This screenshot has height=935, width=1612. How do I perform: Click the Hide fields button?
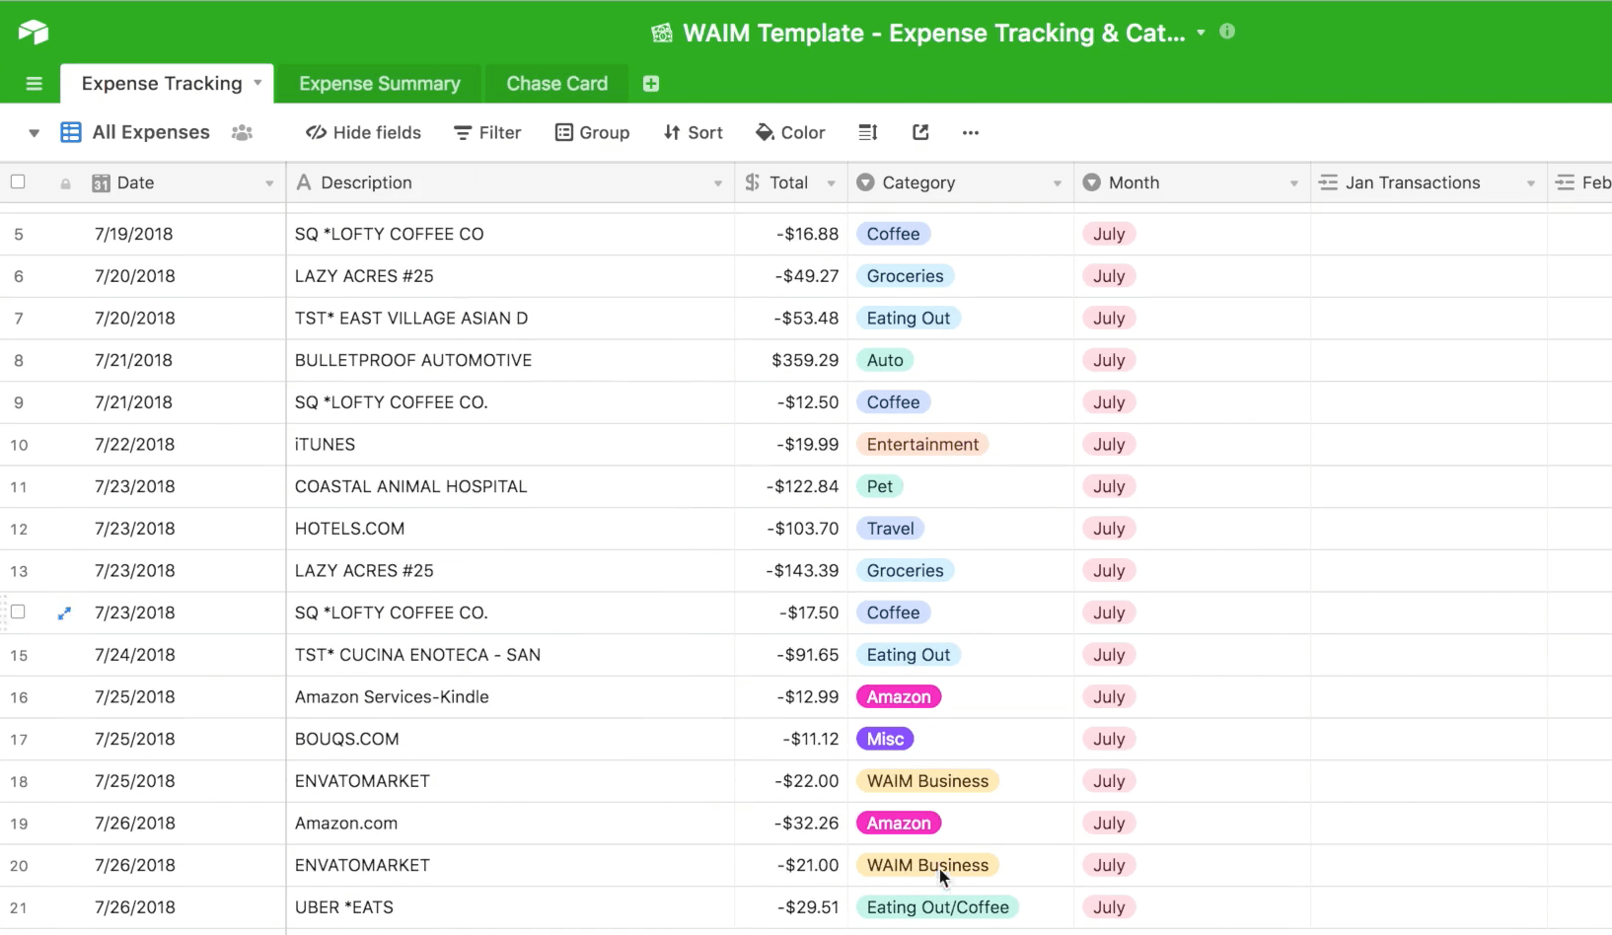click(363, 132)
